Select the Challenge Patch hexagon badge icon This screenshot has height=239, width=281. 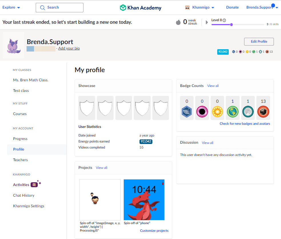click(x=187, y=112)
